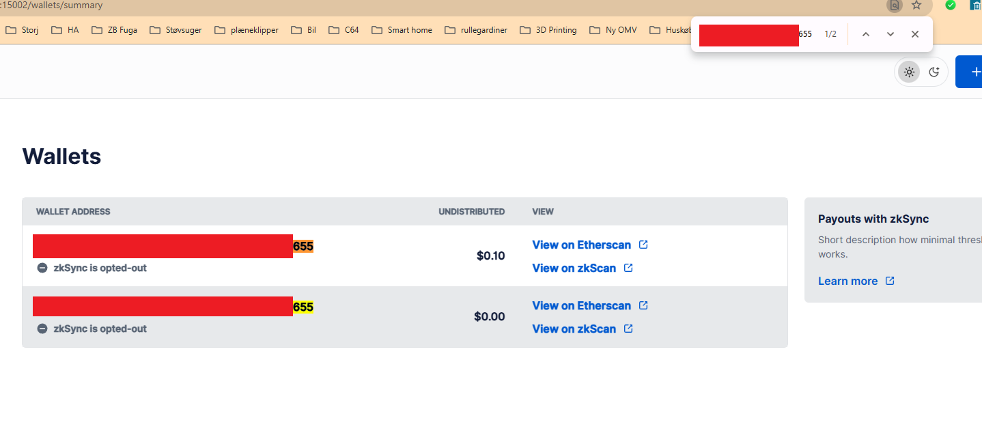Bookmark this page with star icon

[x=916, y=5]
